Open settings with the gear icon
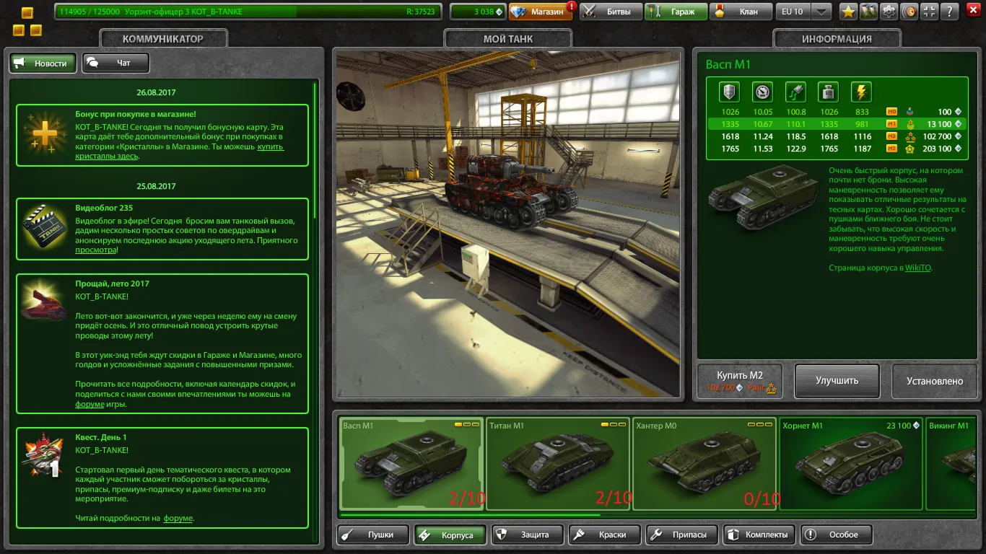This screenshot has width=986, height=554. 889,12
